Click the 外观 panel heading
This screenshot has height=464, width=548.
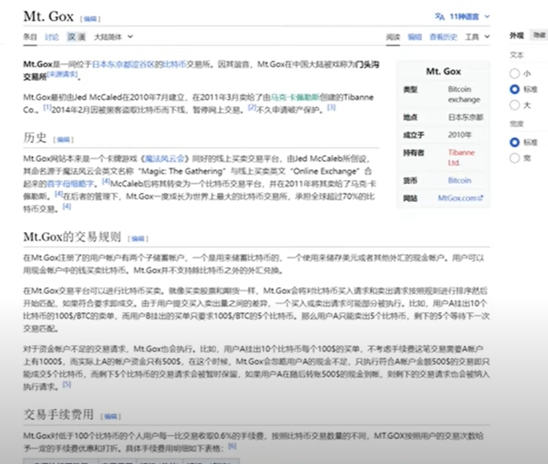point(517,35)
